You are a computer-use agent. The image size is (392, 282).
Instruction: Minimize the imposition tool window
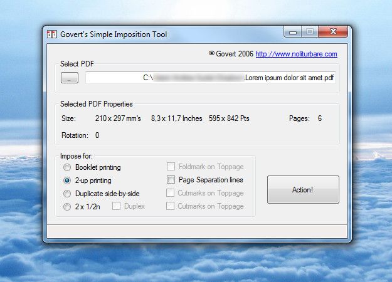pyautogui.click(x=293, y=32)
